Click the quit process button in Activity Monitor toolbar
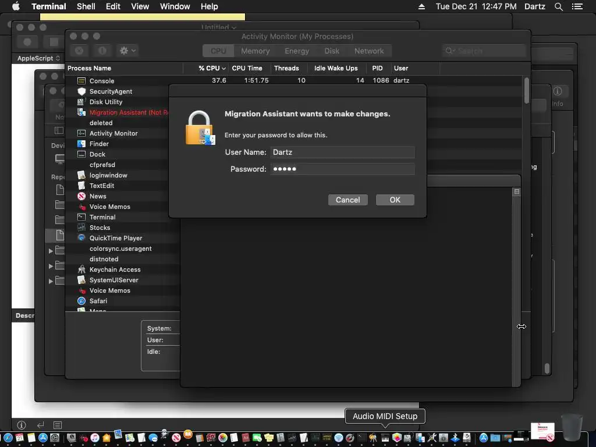Viewport: 596px width, 447px height. (79, 51)
